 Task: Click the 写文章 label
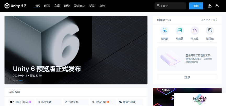[195, 39]
